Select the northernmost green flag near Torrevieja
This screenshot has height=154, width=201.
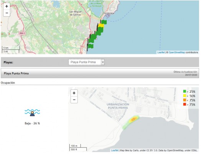[x=104, y=22]
